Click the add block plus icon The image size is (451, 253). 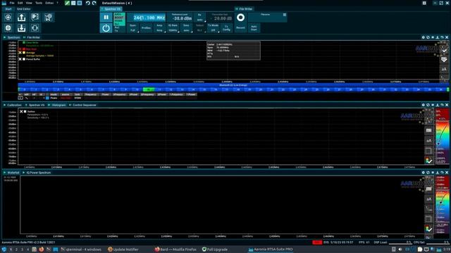click(x=8, y=18)
